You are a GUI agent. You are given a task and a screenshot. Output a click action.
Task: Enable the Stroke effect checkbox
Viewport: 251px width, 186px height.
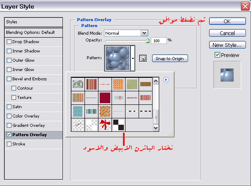coord(9,144)
